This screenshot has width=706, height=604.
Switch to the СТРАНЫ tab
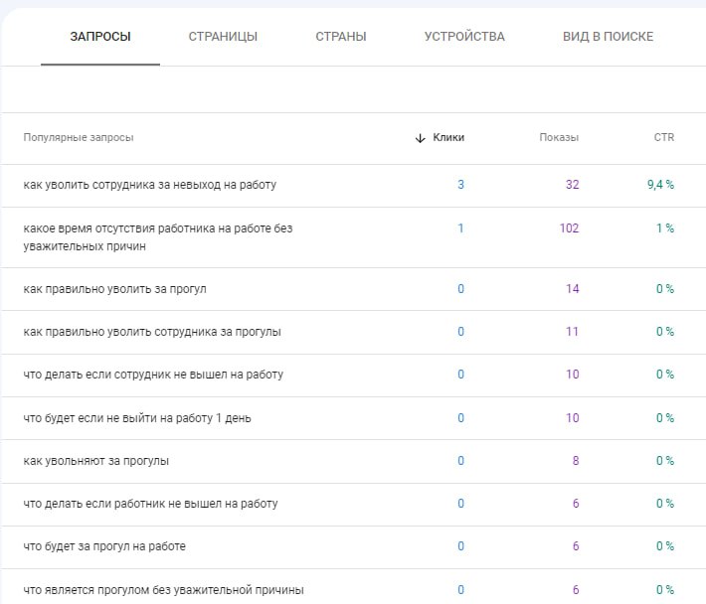pos(340,37)
